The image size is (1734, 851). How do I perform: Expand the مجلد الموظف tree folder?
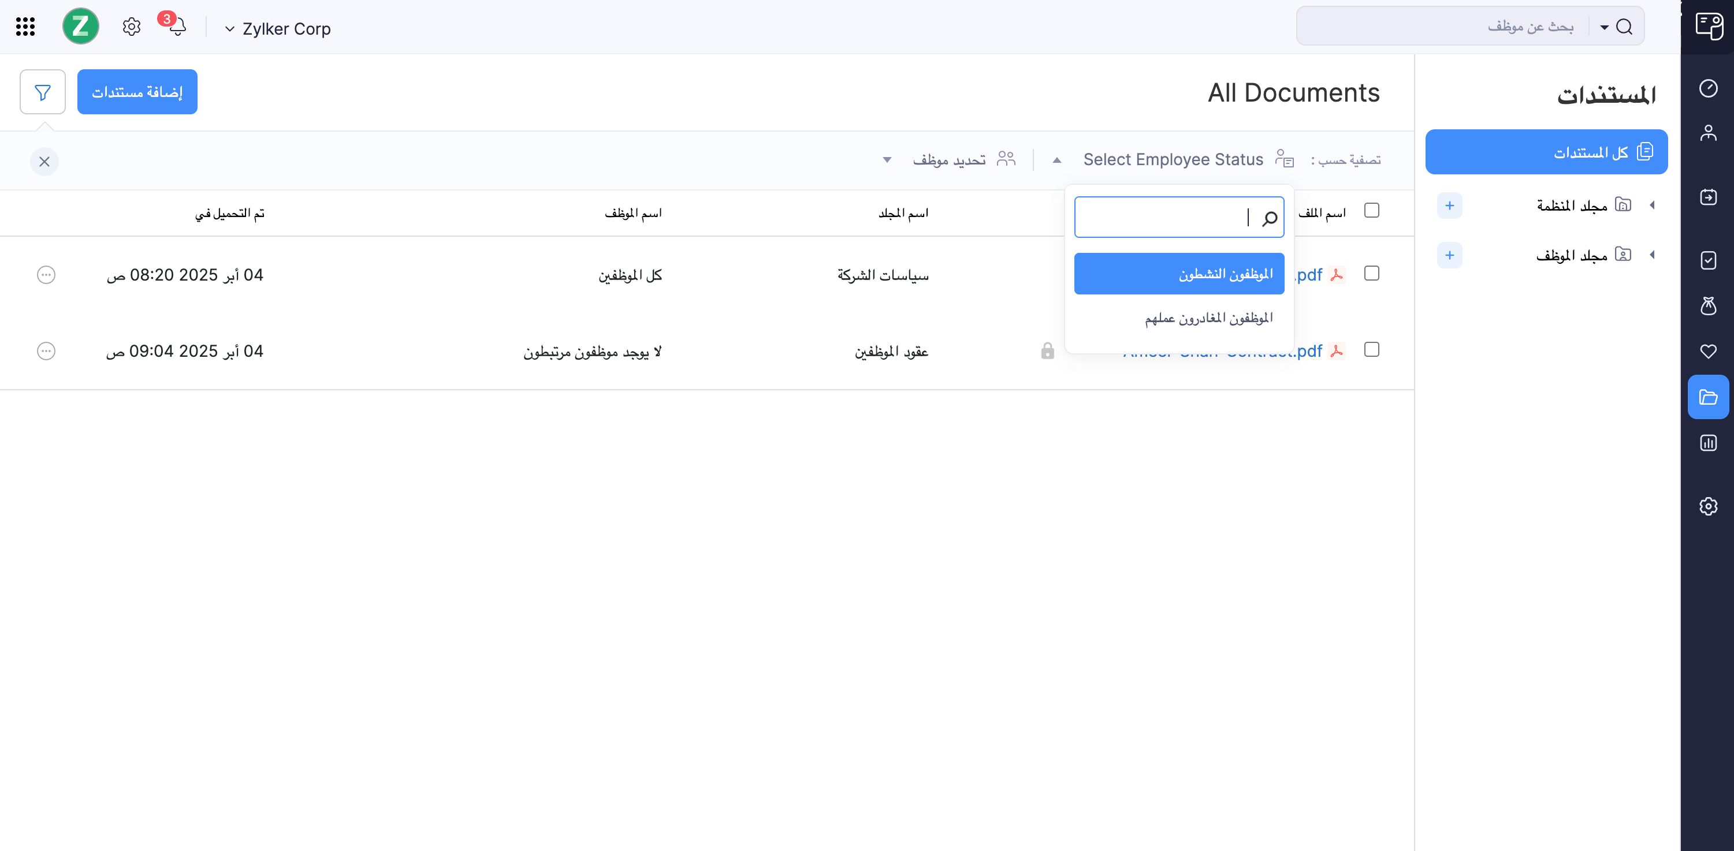pos(1653,255)
